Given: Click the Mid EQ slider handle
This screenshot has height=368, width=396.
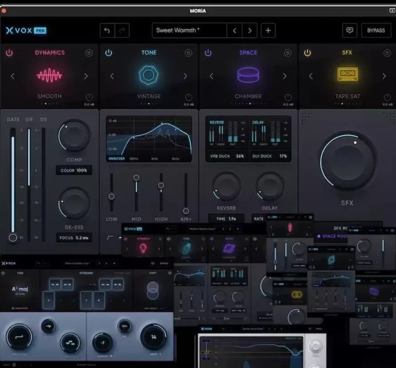Looking at the screenshot, I should point(136,178).
